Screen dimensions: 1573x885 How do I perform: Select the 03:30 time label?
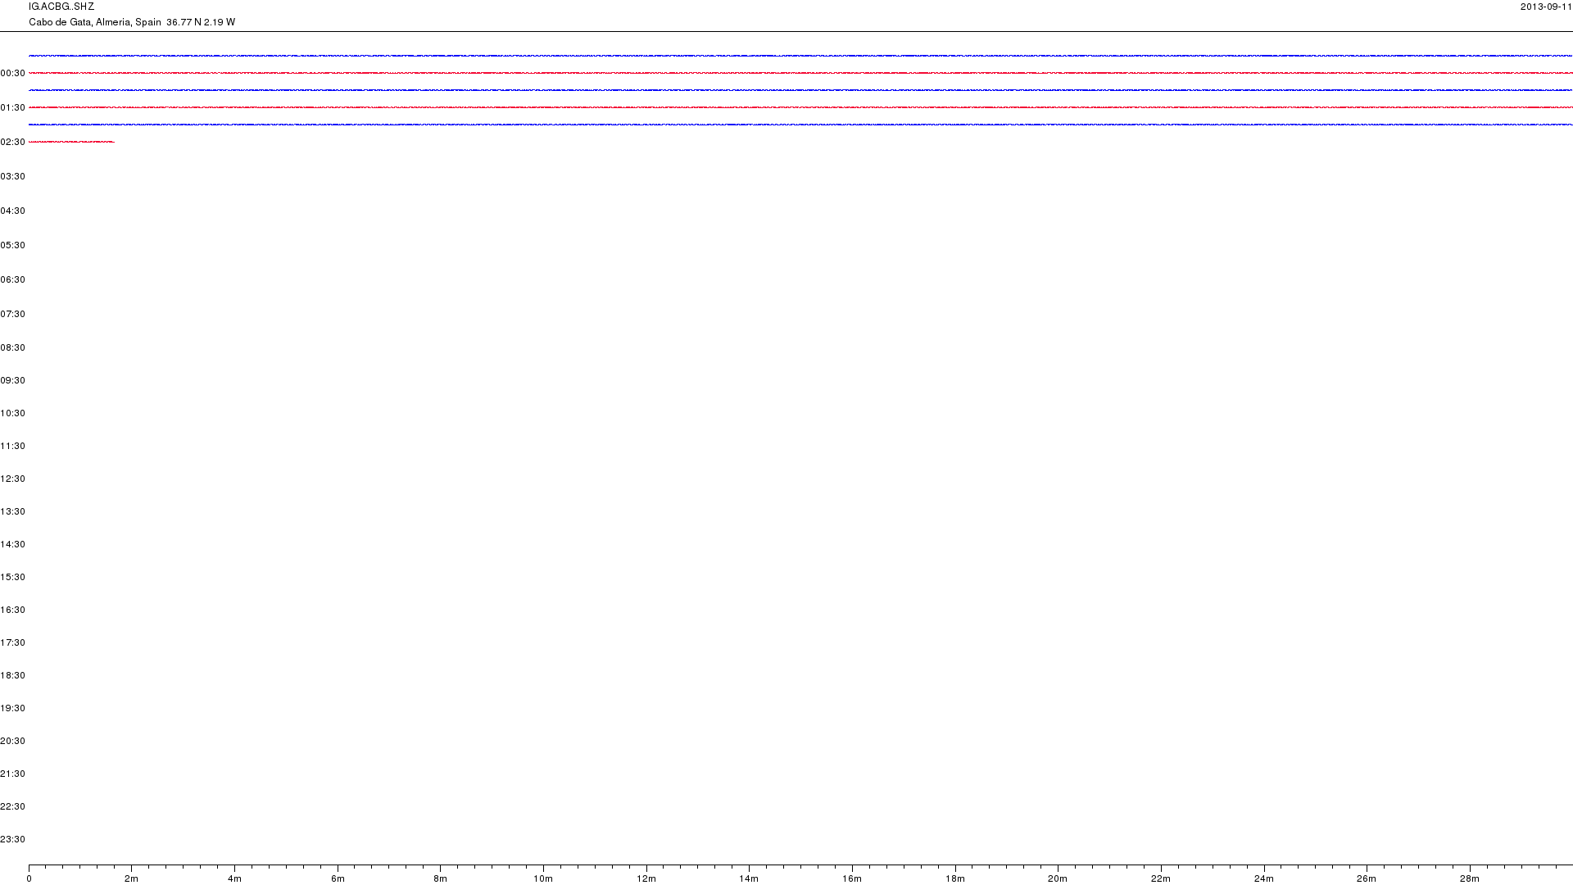click(x=12, y=177)
